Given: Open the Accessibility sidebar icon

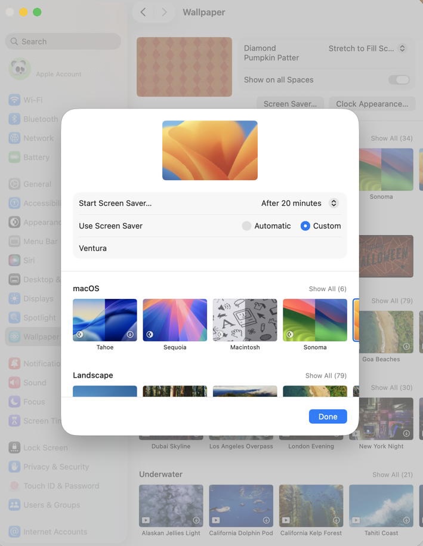Looking at the screenshot, I should coord(14,203).
